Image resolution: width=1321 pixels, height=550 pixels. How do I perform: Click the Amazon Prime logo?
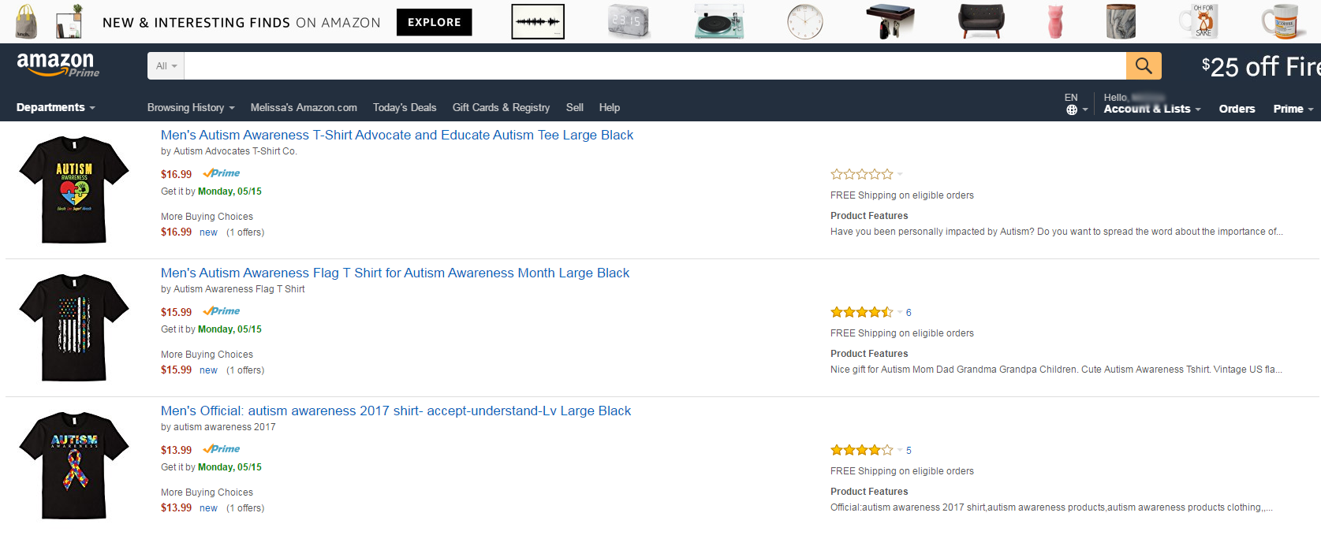point(58,65)
